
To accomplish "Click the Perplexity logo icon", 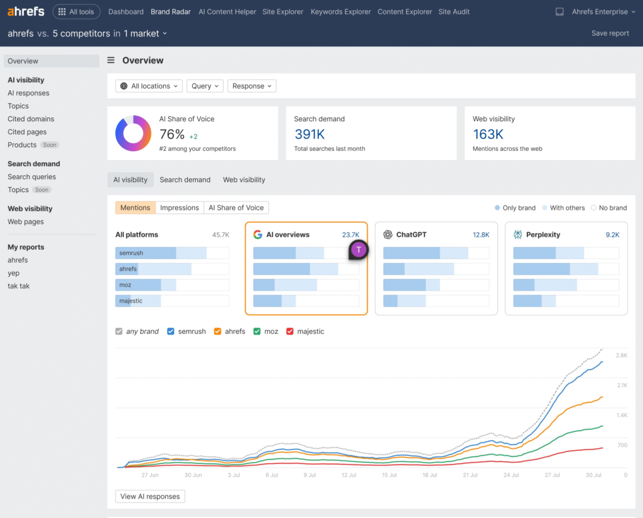I will click(517, 235).
